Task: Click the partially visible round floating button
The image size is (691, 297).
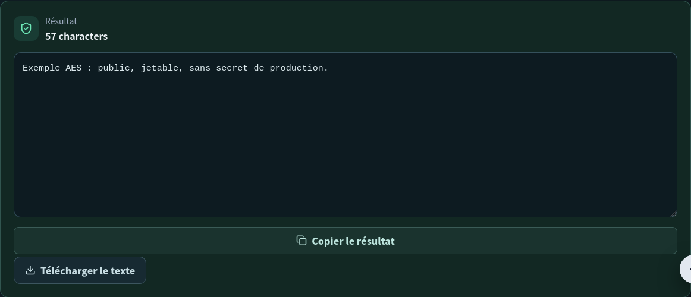Action: click(x=686, y=269)
